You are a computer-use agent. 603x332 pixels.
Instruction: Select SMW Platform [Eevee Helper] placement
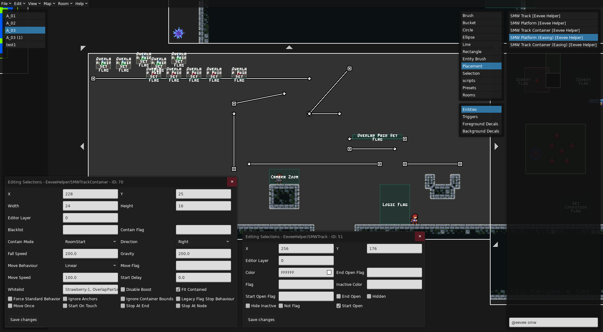553,23
